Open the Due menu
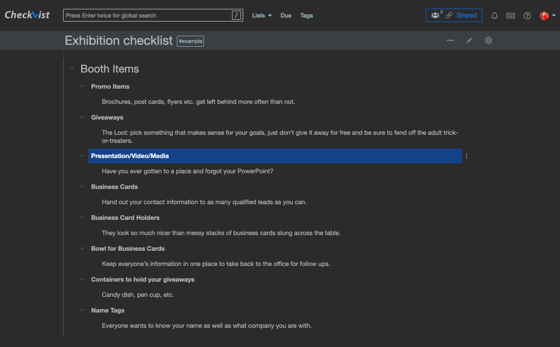The height and width of the screenshot is (347, 560). (285, 16)
